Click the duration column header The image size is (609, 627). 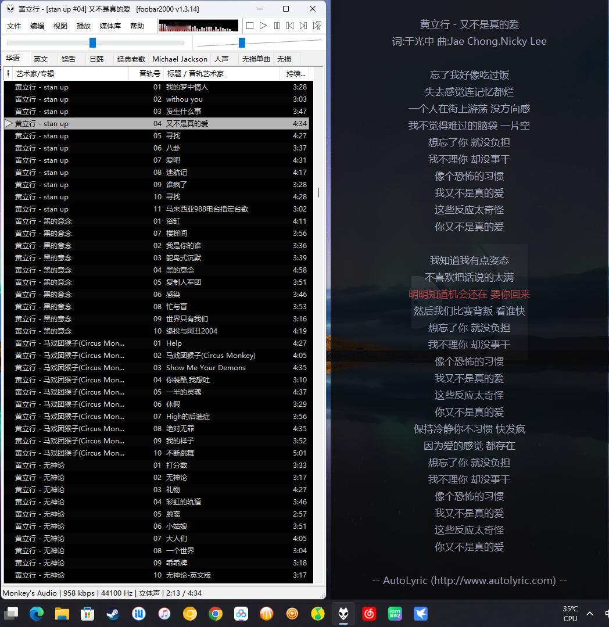(x=295, y=74)
